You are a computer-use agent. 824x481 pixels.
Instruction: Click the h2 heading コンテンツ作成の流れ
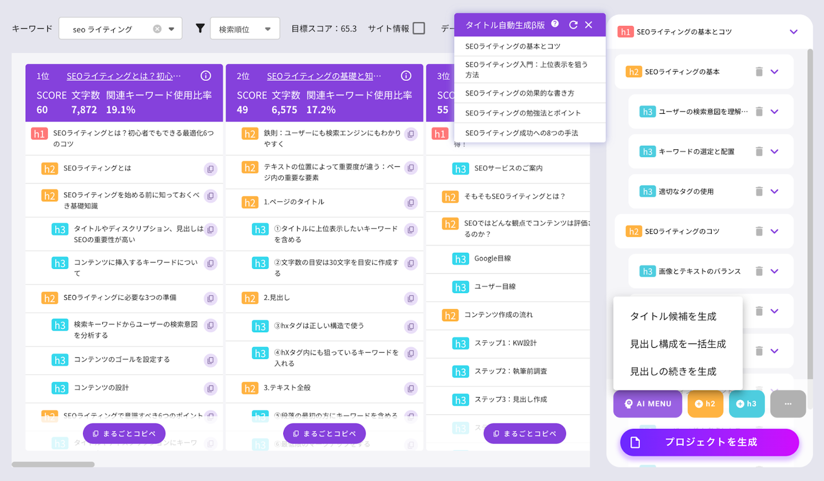(498, 315)
